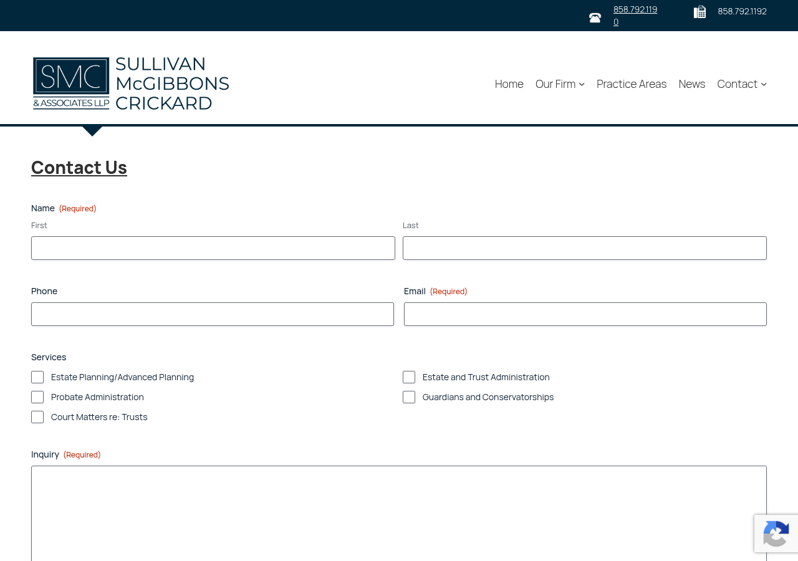Check Probate Administration

coord(37,397)
